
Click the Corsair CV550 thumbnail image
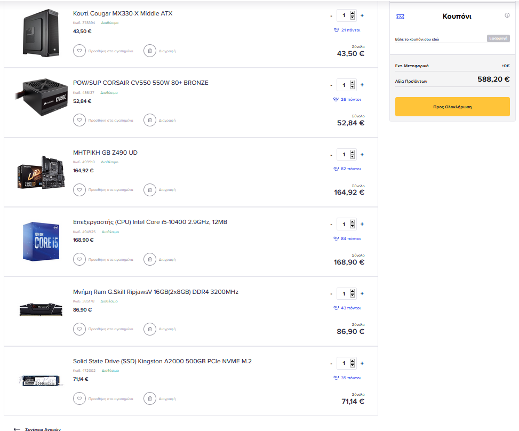(42, 97)
